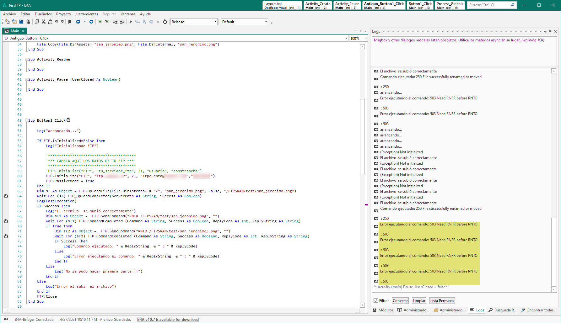Viewport: 561px width, 323px height.
Task: Collapse the Sub Button1_Click code block
Action: (27, 120)
